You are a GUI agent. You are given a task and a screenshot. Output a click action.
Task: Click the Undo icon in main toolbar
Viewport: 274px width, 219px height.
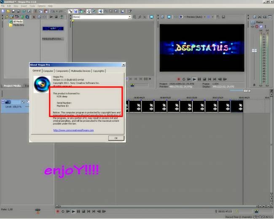(x=53, y=11)
